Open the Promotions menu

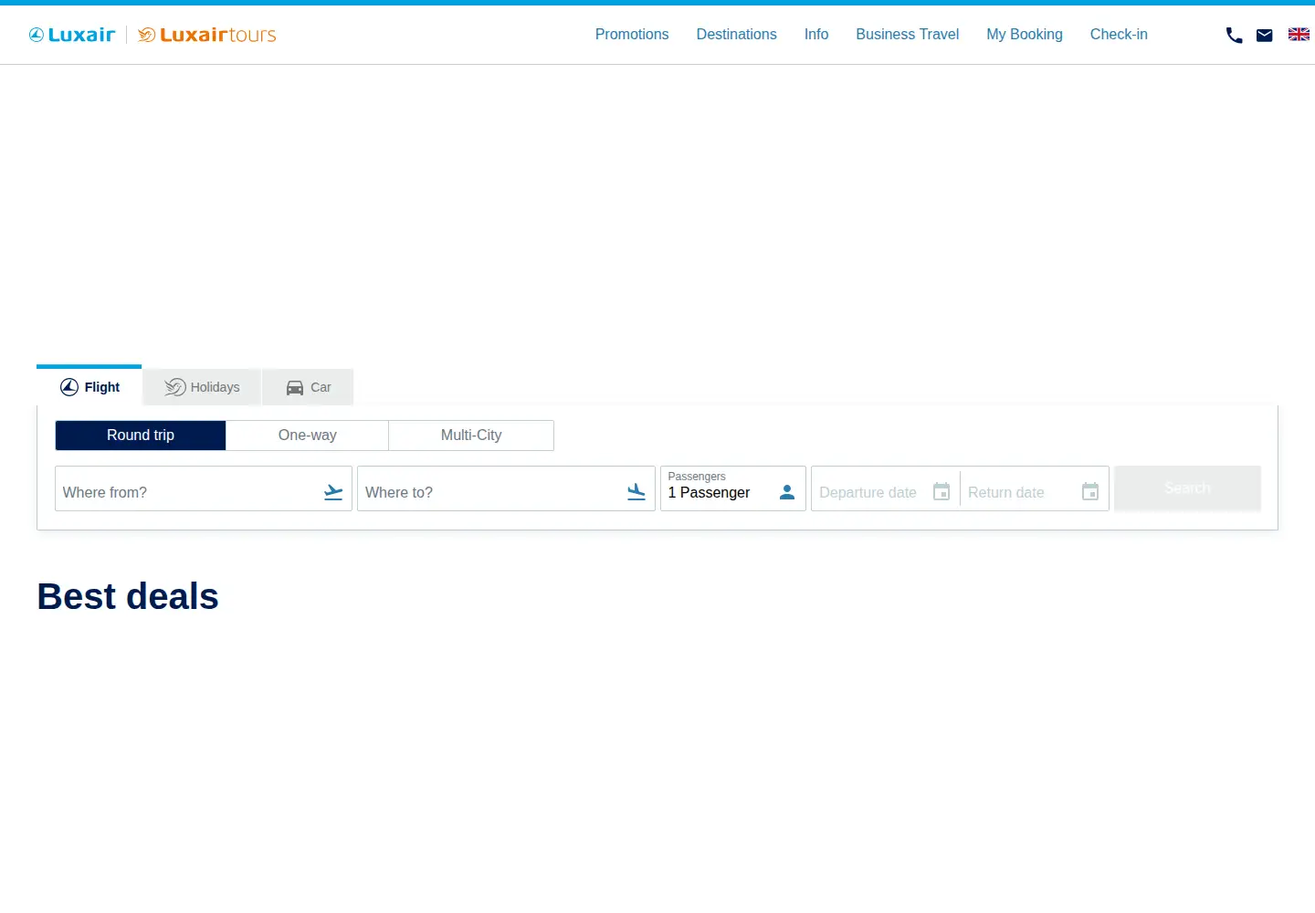click(x=632, y=35)
